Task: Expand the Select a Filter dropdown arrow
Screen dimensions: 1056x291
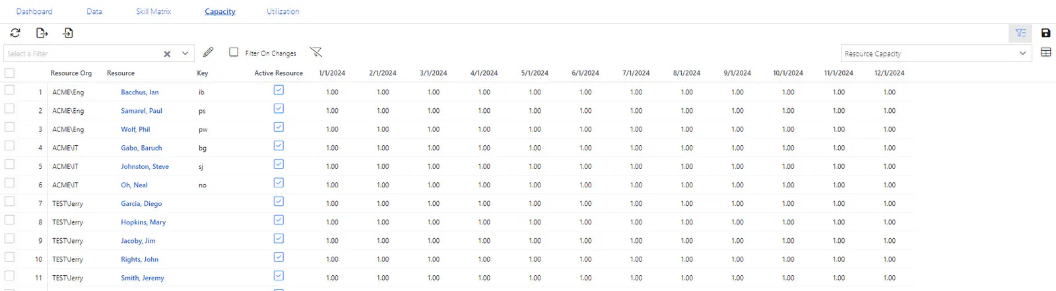Action: pos(185,53)
